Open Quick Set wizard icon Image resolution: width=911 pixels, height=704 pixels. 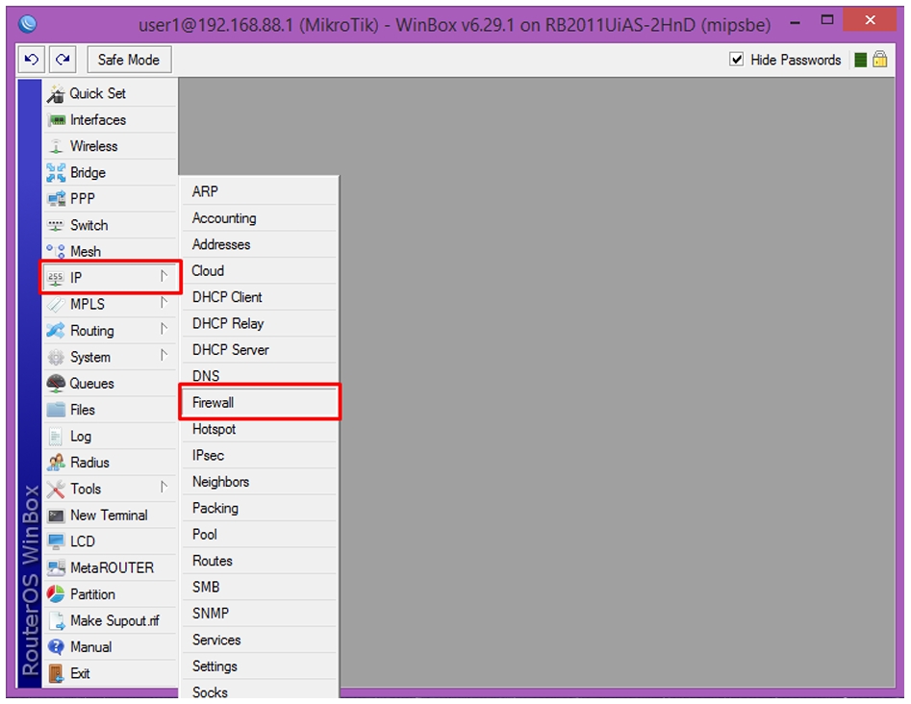[x=56, y=93]
